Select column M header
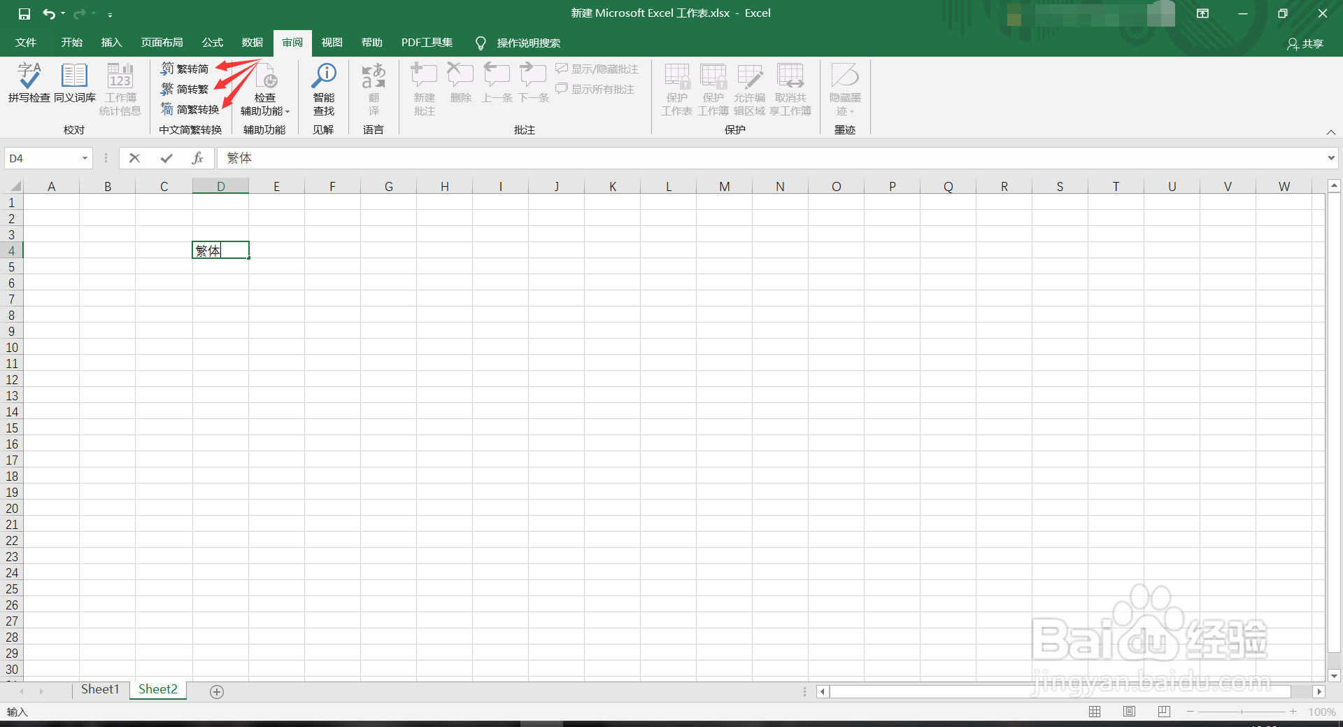Viewport: 1343px width, 727px height. coord(725,186)
